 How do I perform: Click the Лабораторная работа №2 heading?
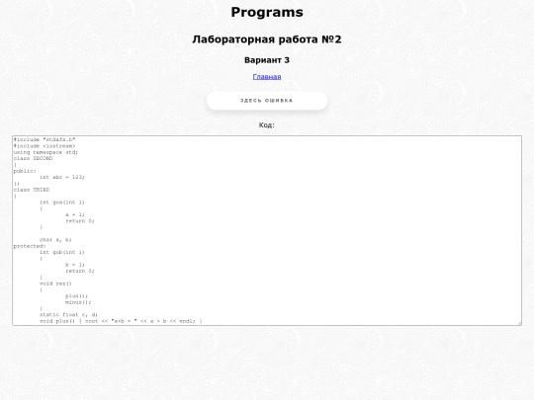point(267,40)
